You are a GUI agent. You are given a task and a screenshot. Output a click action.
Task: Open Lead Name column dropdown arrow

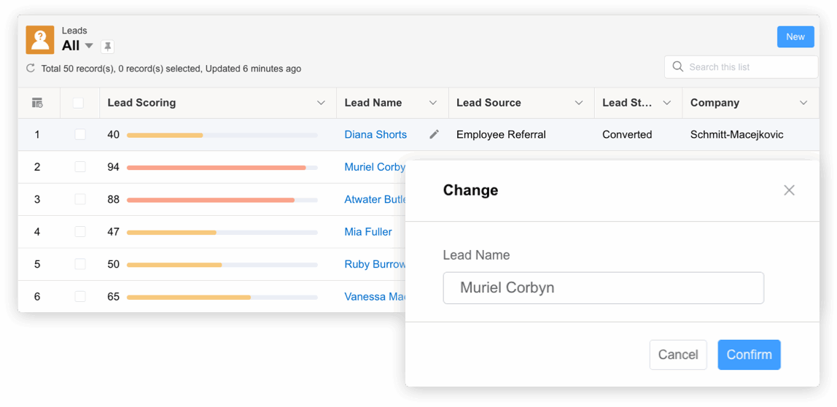pos(433,103)
